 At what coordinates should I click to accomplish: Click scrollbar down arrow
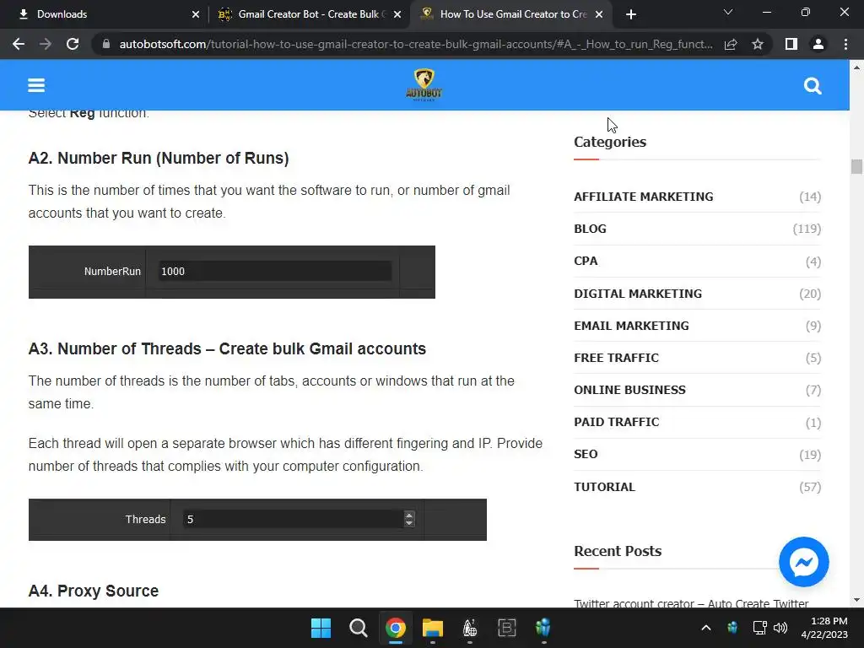pos(856,601)
